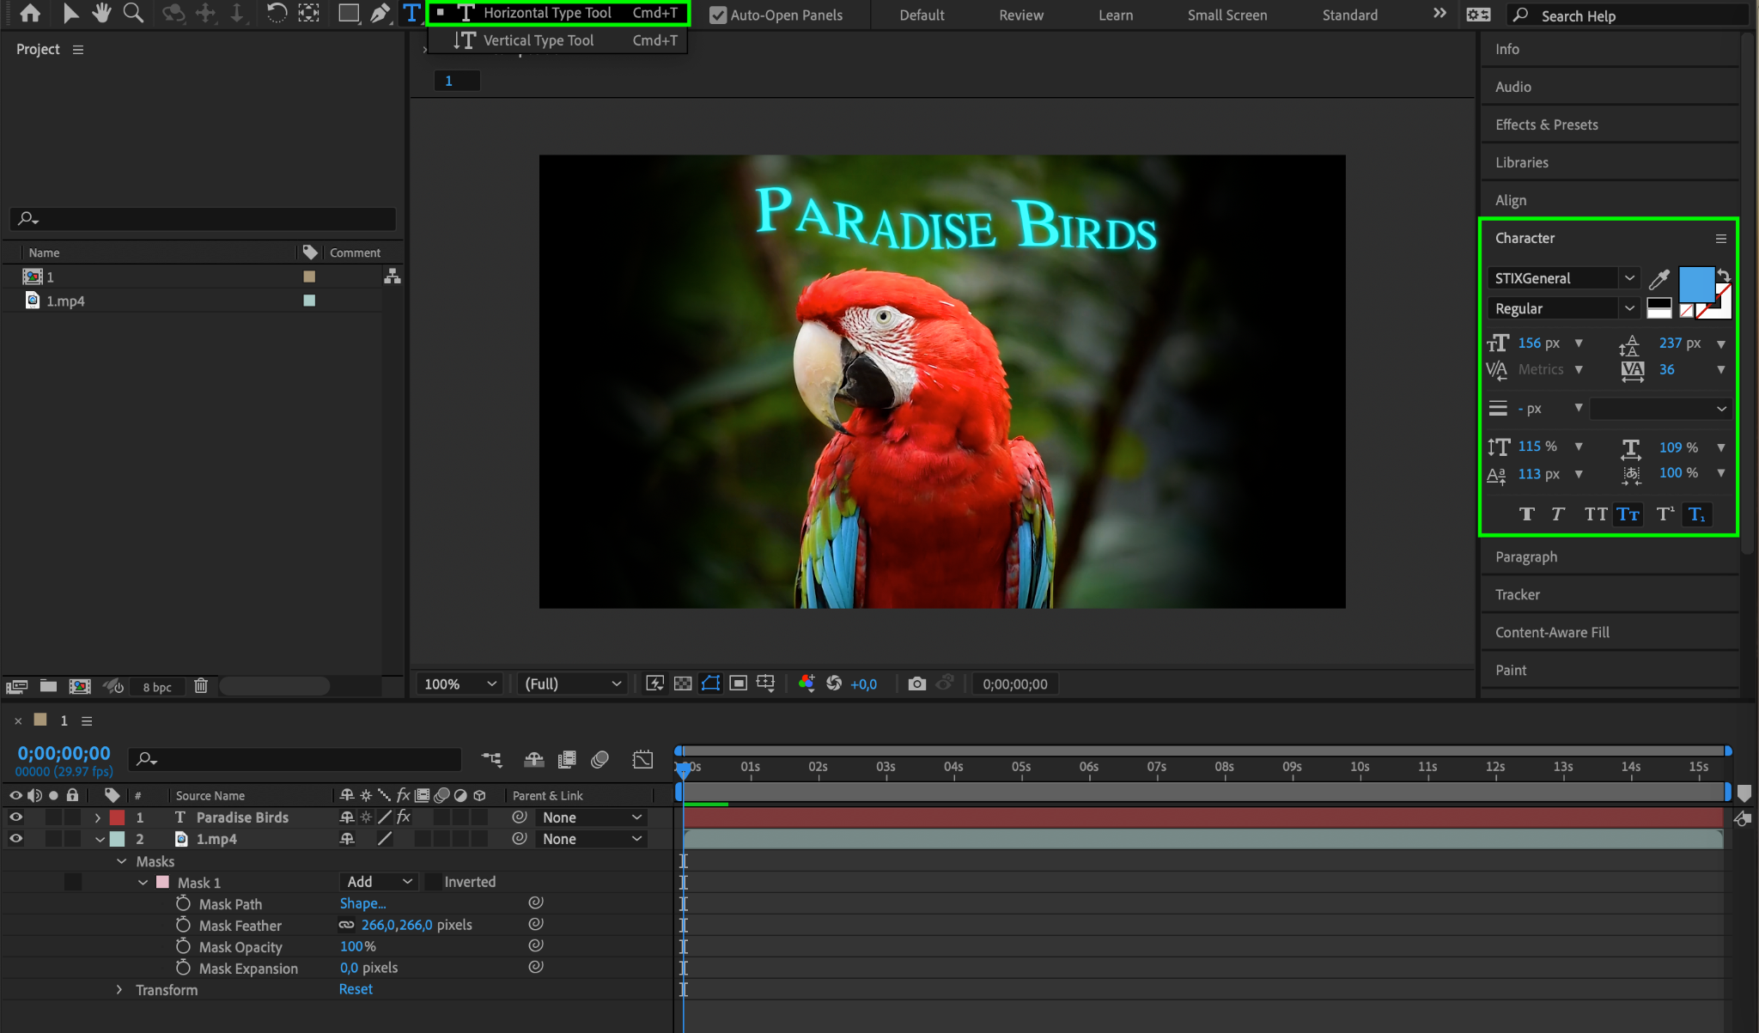Screen dimensions: 1759x1033
Task: Check the Inverted mask checkbox
Action: click(x=435, y=882)
